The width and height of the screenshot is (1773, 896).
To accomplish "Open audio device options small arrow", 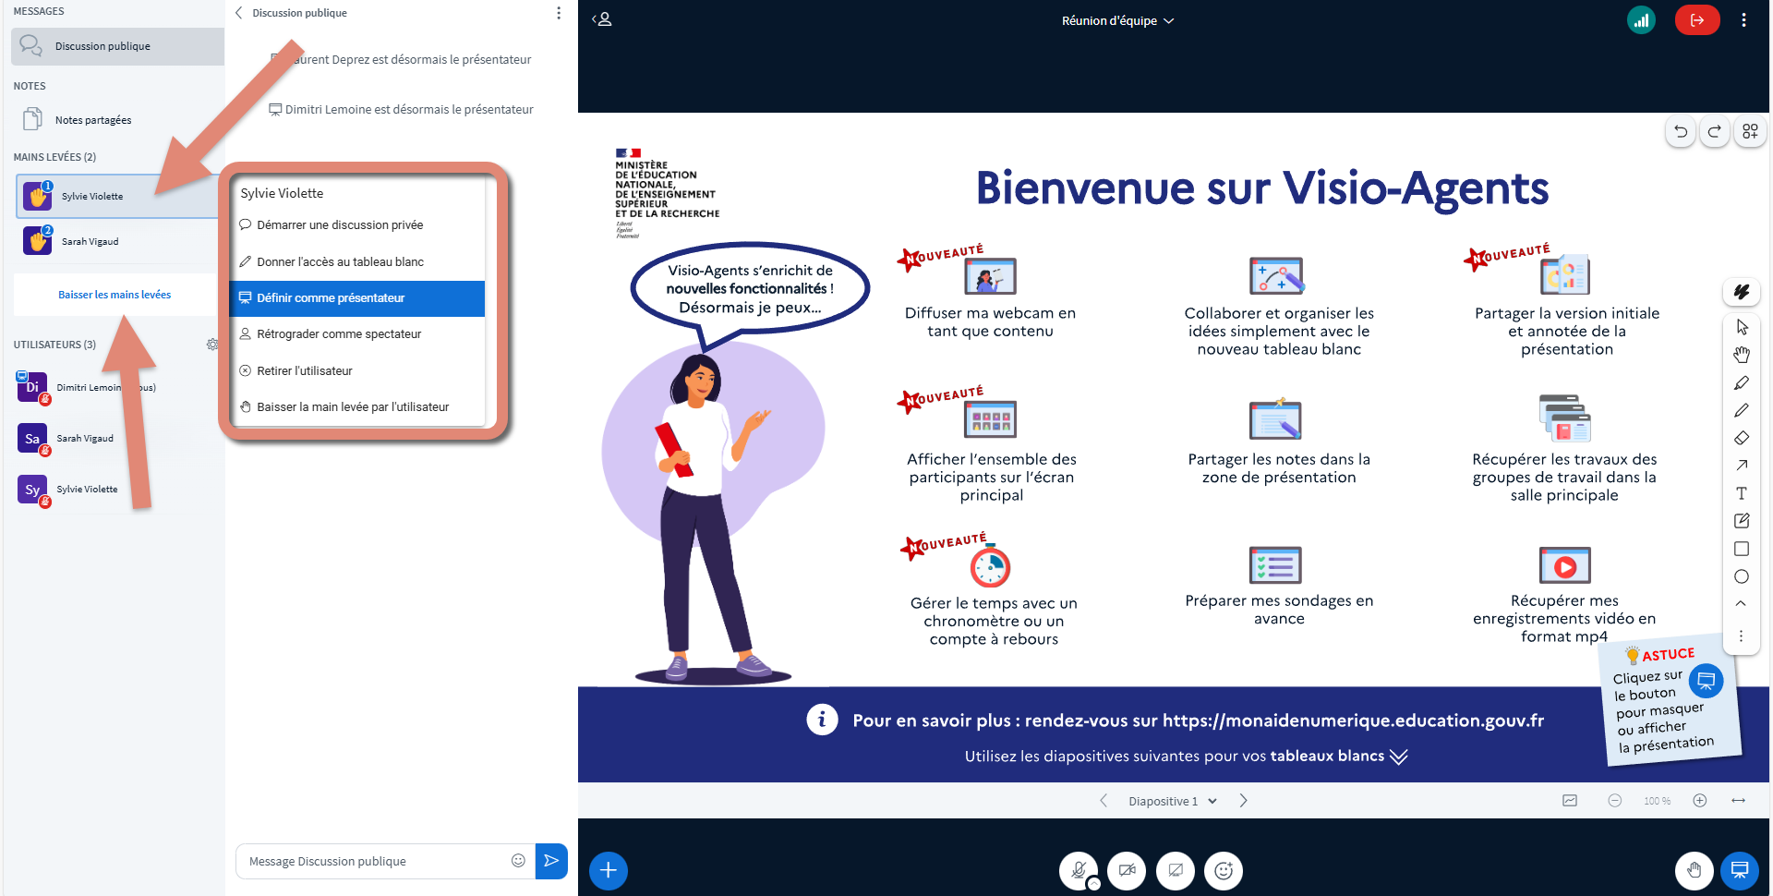I will [1094, 884].
